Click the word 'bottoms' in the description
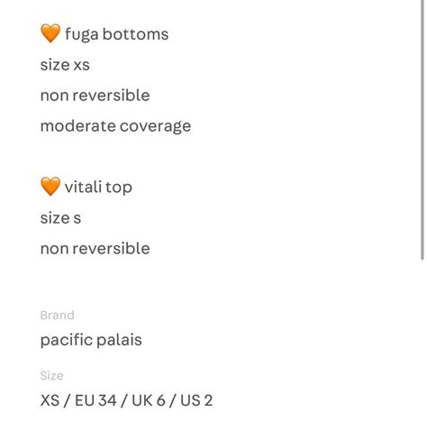The width and height of the screenshot is (427, 430). 135,33
